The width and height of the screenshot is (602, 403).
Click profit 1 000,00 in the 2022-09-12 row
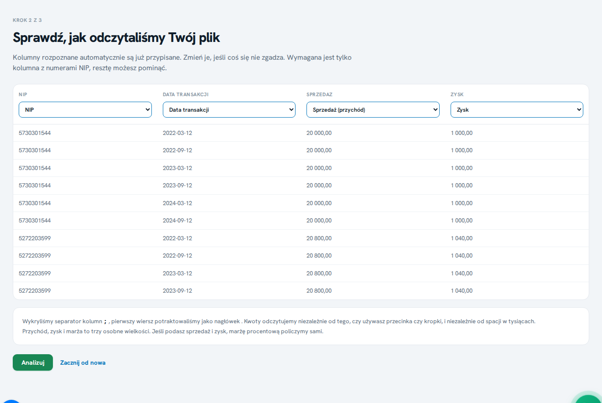coord(462,150)
